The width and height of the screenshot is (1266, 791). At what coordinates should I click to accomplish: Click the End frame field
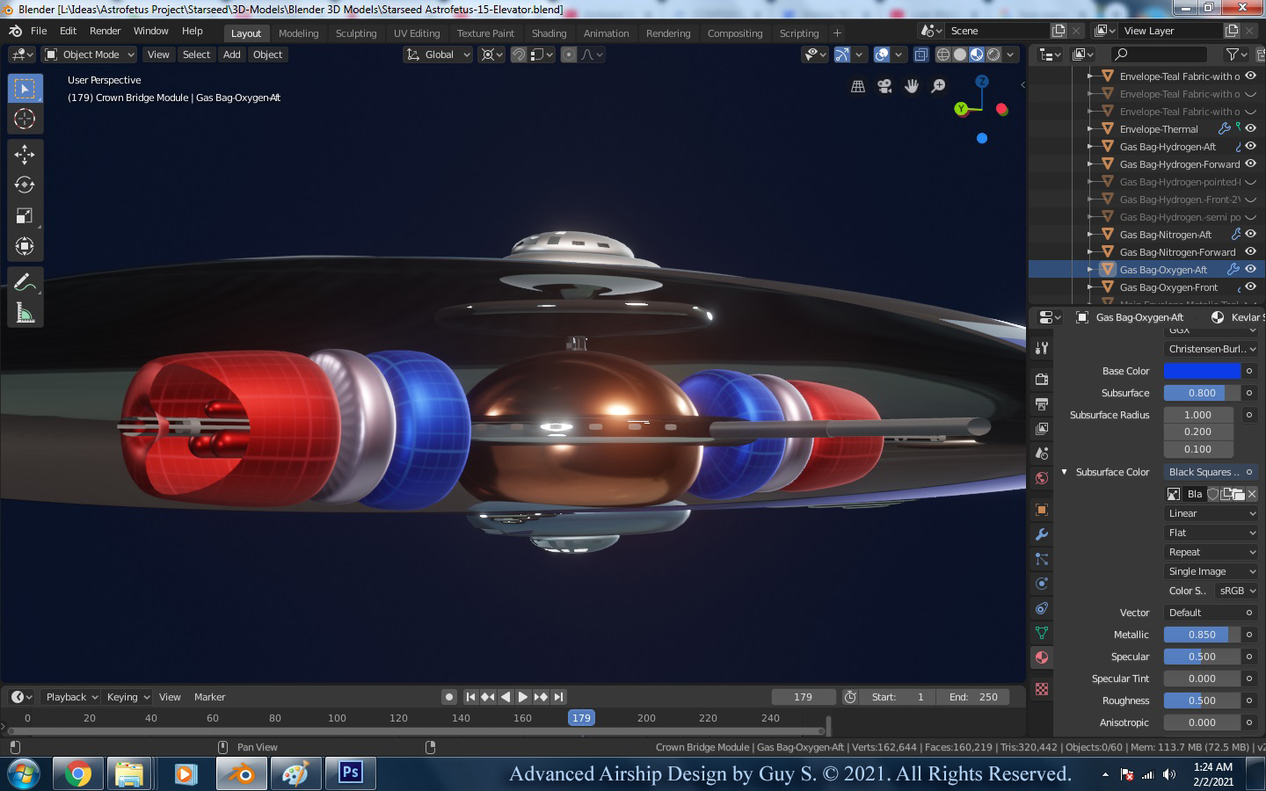pyautogui.click(x=972, y=697)
